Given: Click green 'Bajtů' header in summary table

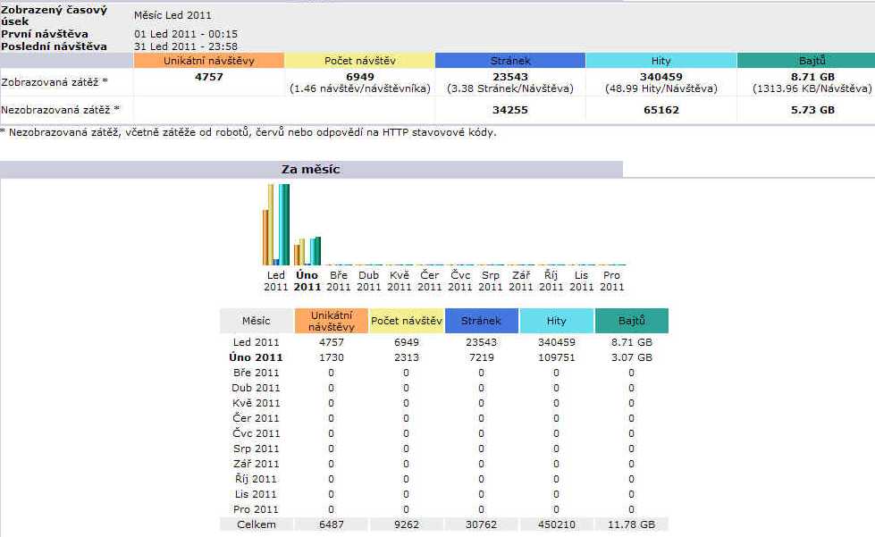Looking at the screenshot, I should 806,60.
